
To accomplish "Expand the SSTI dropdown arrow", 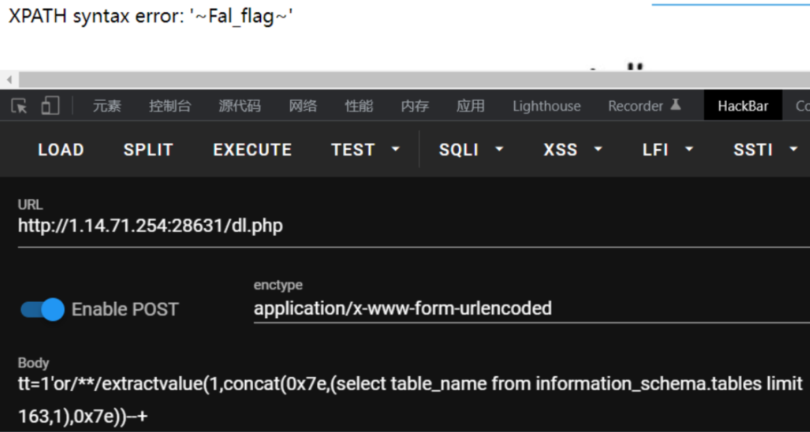I will point(794,150).
